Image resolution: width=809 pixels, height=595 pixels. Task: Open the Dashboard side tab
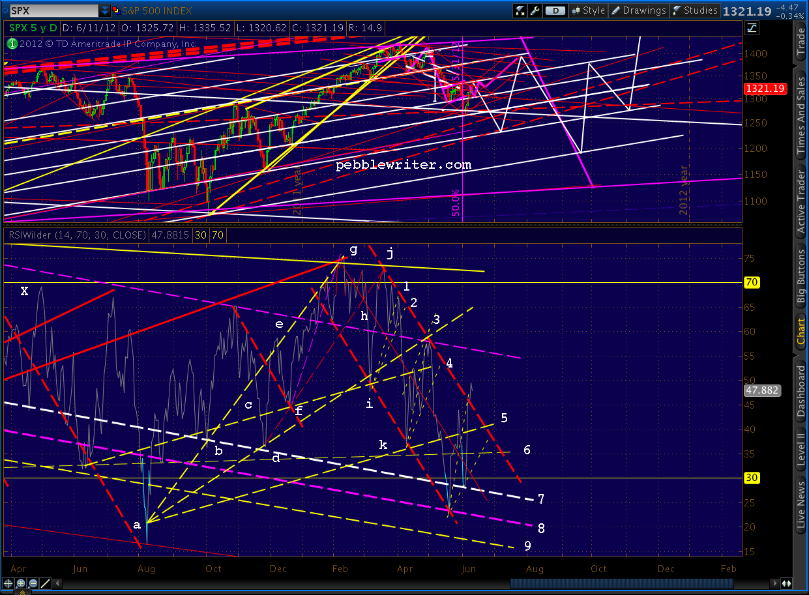click(x=801, y=390)
